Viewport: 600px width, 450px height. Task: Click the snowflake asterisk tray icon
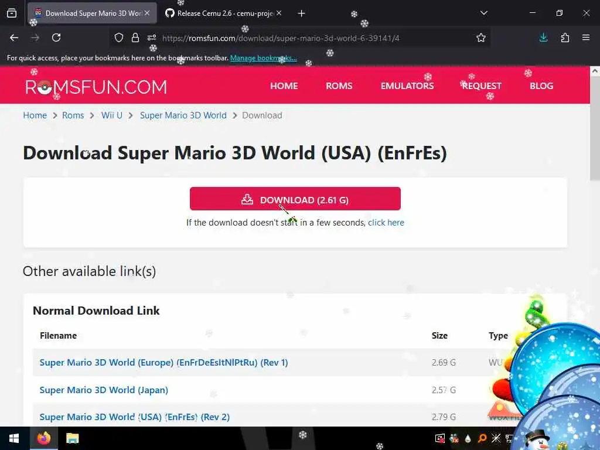coord(496,438)
